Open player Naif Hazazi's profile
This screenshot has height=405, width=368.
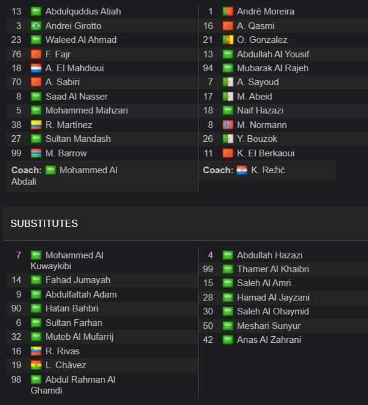point(260,110)
